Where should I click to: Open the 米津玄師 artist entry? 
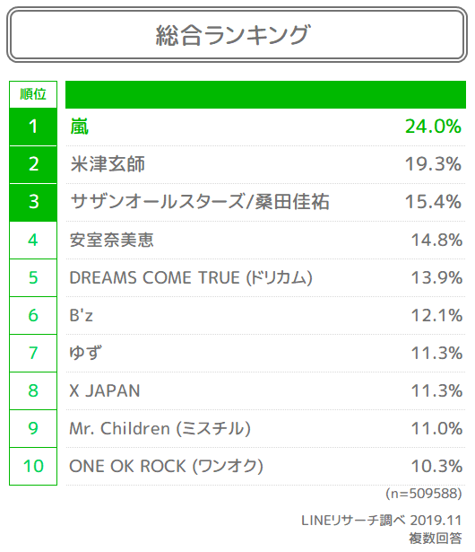(x=108, y=164)
